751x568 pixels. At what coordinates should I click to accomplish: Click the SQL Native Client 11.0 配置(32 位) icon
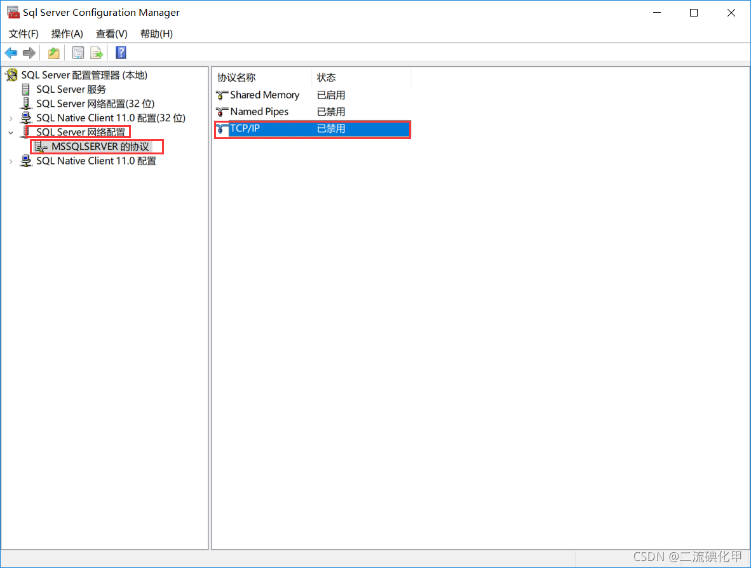[26, 118]
